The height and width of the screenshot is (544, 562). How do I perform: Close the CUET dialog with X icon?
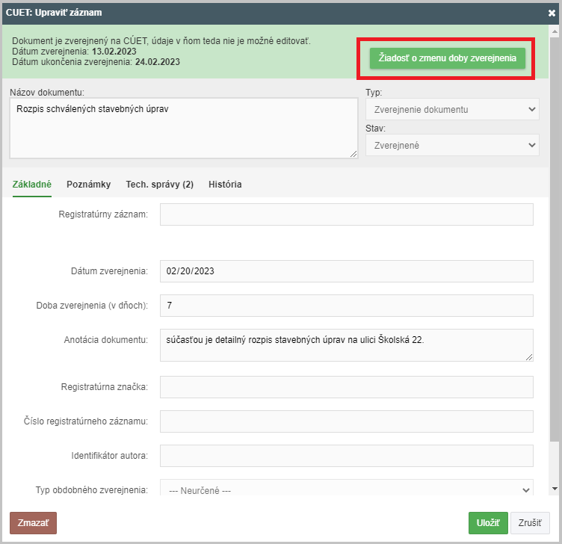click(x=552, y=13)
